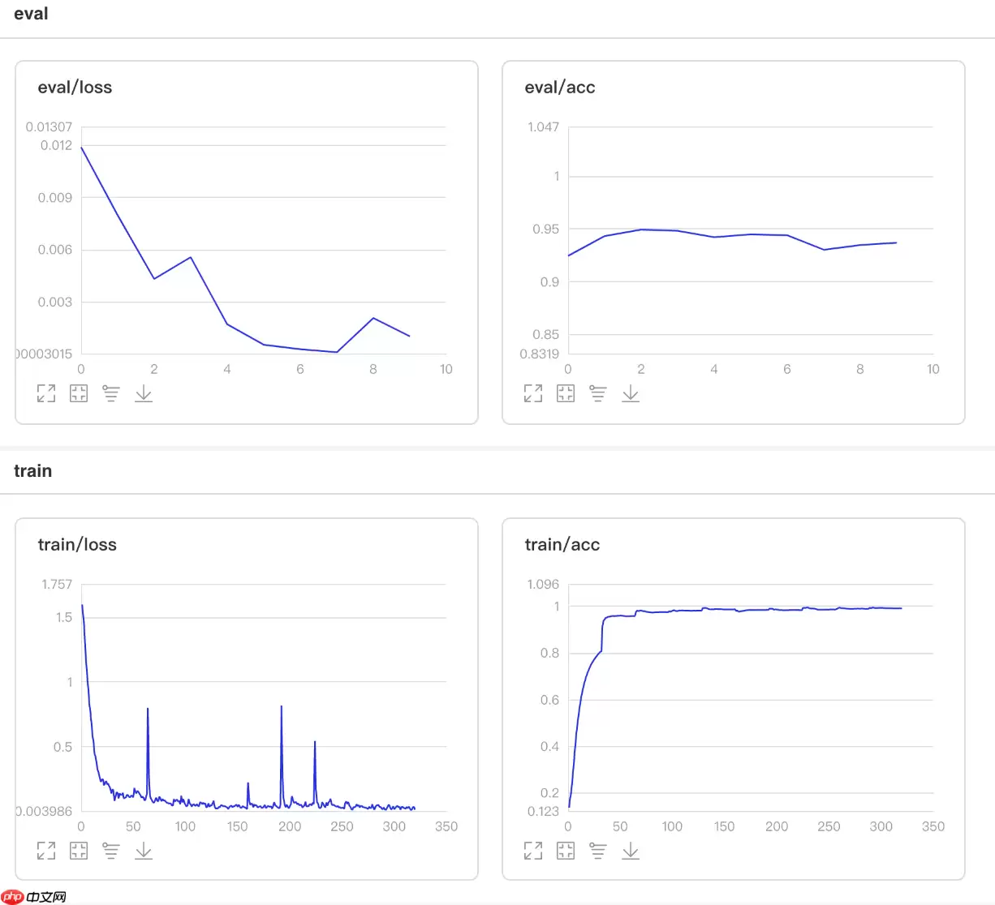Open series filter list for train/acc
The height and width of the screenshot is (905, 995).
click(598, 851)
